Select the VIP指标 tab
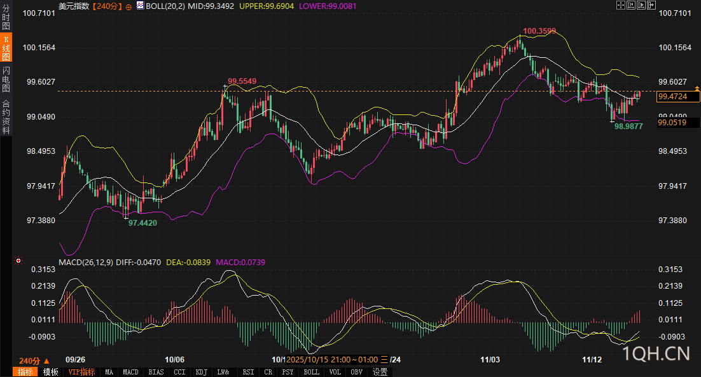 82,372
